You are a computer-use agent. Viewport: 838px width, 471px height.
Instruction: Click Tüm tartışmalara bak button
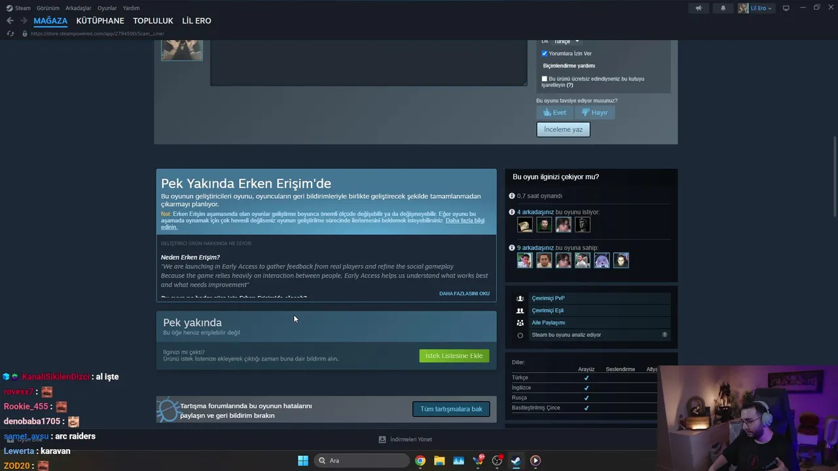(x=451, y=409)
